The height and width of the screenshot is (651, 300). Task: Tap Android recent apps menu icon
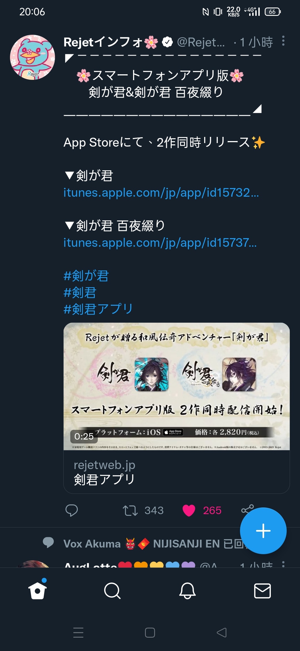[x=78, y=633]
